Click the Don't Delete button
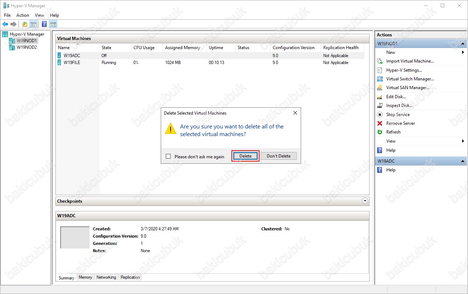This screenshot has width=468, height=294. tap(278, 156)
